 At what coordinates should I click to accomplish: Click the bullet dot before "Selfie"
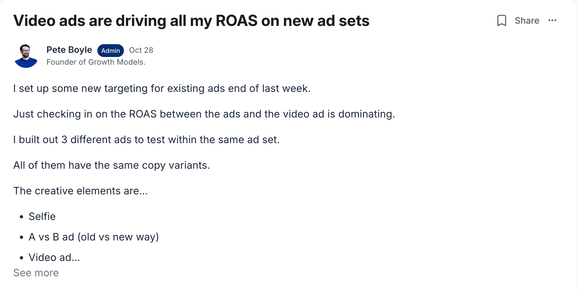pos(21,217)
